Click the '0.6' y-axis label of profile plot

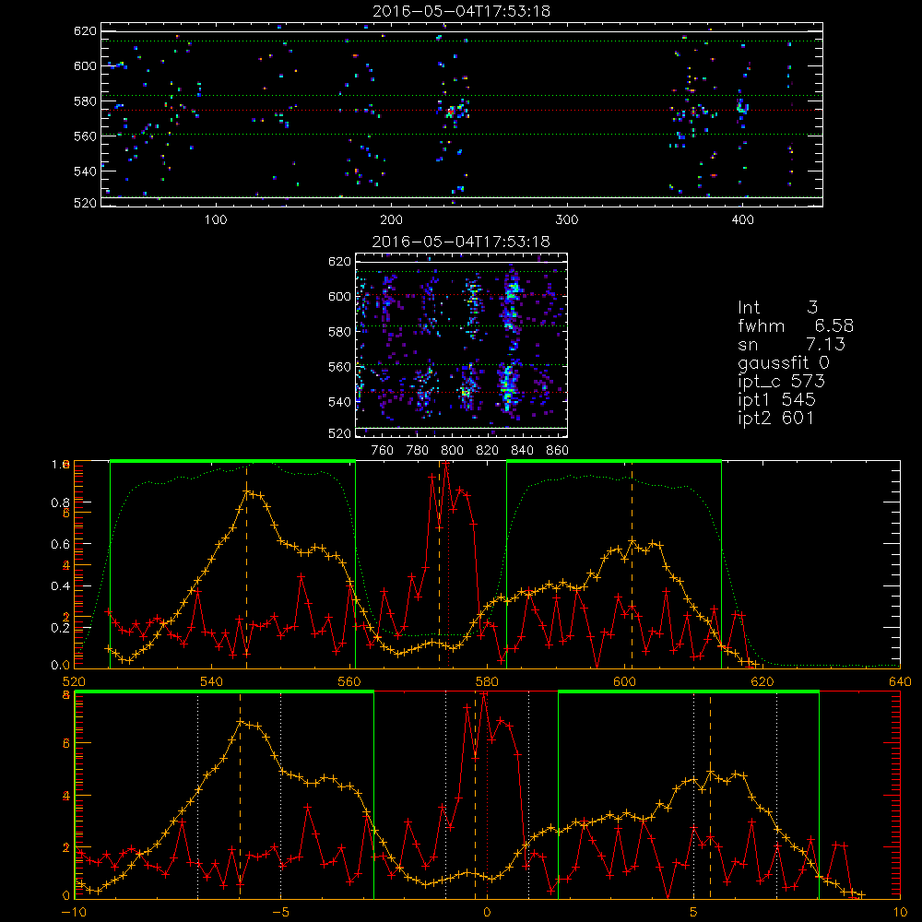click(60, 545)
